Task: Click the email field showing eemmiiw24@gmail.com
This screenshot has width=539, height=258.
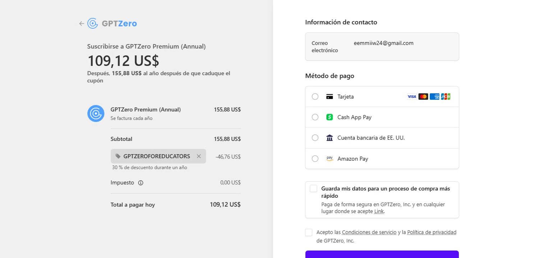Action: click(383, 43)
